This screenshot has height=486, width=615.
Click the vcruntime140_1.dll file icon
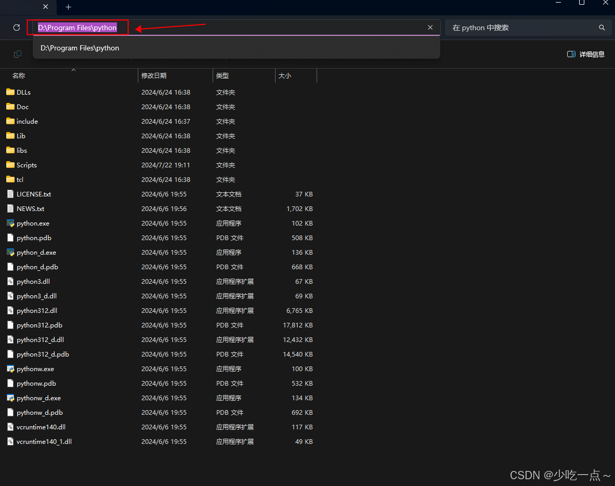click(10, 441)
